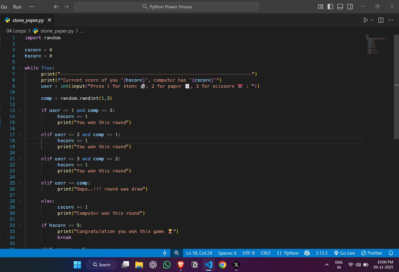The width and height of the screenshot is (399, 272).
Task: Change file encoding UTF-8
Action: click(249, 253)
